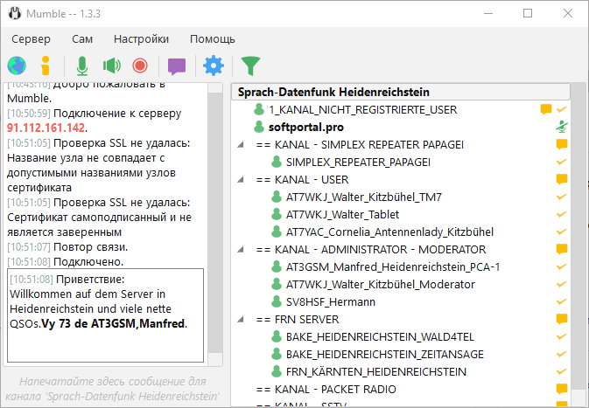The width and height of the screenshot is (589, 408).
Task: Select the KANAL - PACKET RADIO channel
Action: [326, 390]
